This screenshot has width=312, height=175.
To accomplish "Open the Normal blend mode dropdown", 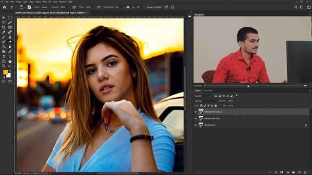I will (x=206, y=101).
